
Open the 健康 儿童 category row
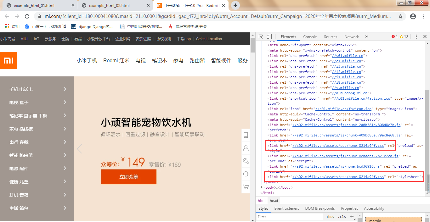[37, 182]
